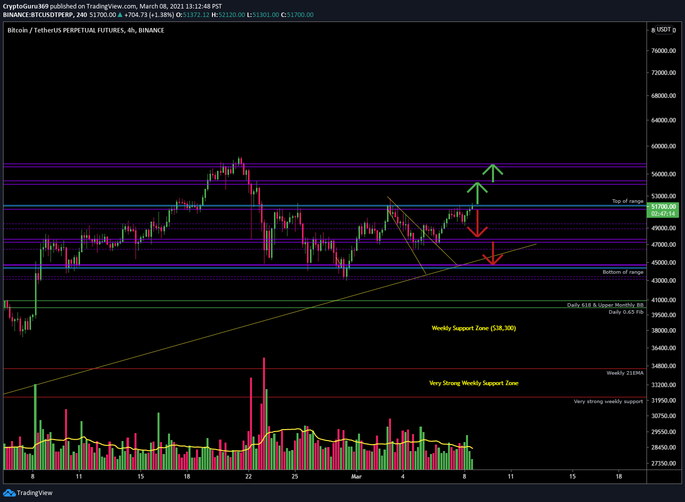Viewport: 685px width, 502px height.
Task: Click 49000.00 on the price axis
Action: click(x=662, y=228)
